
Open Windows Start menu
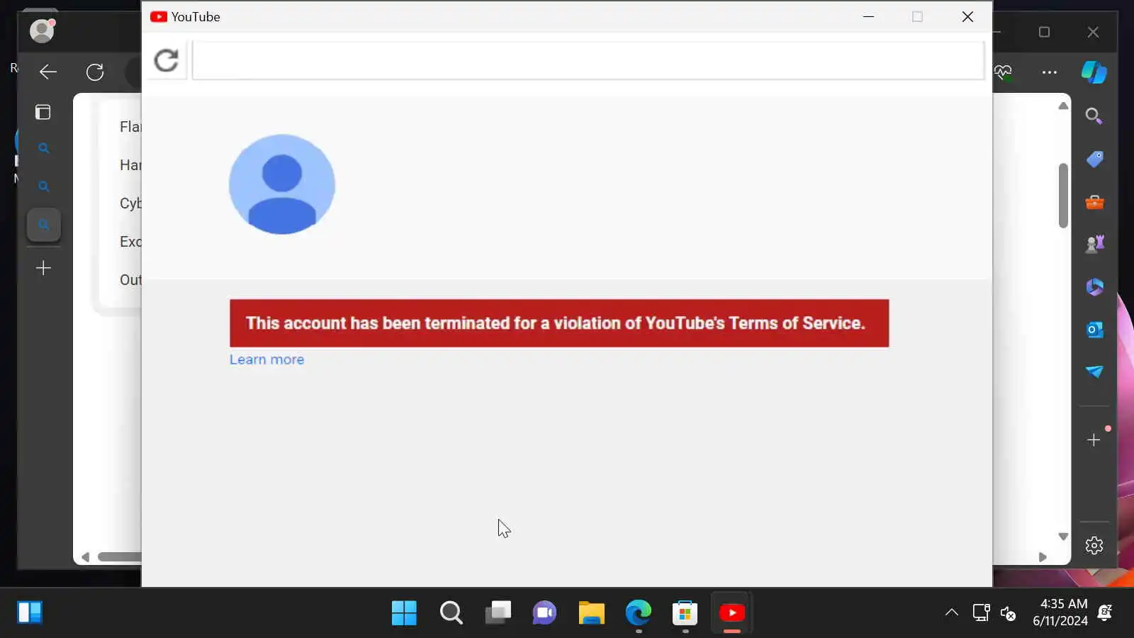[404, 612]
